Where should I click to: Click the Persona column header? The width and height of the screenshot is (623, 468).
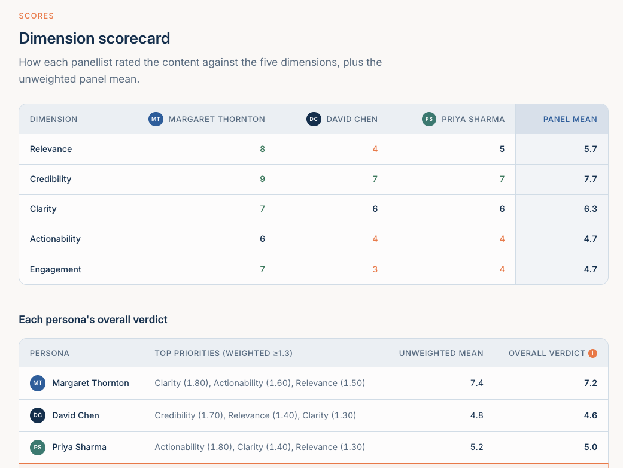50,353
